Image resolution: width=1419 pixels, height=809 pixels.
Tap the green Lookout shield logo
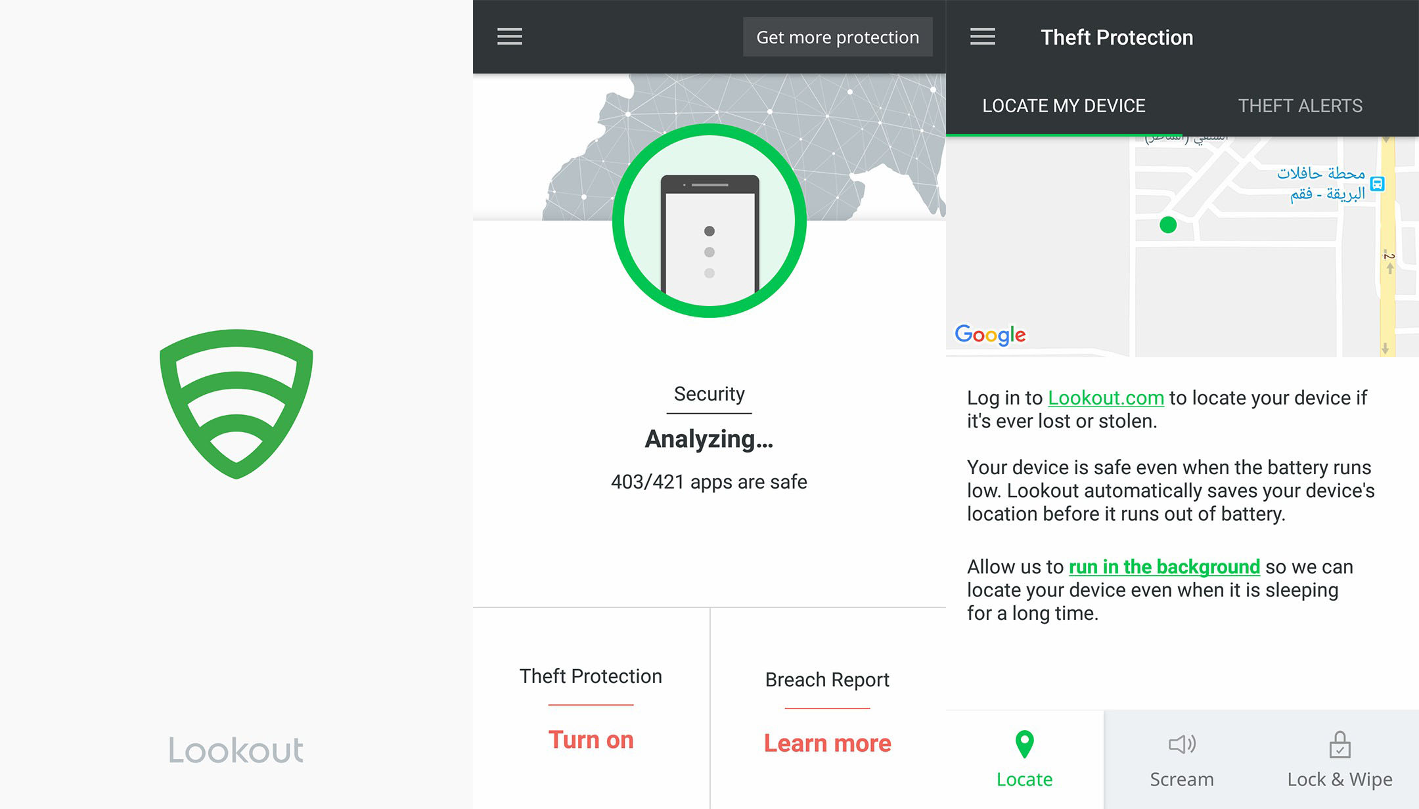[236, 404]
